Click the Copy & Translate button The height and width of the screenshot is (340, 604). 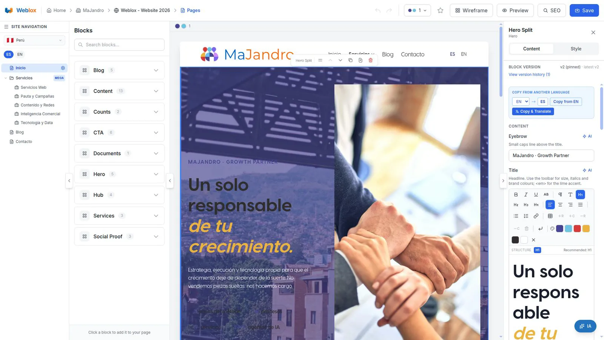[533, 111]
